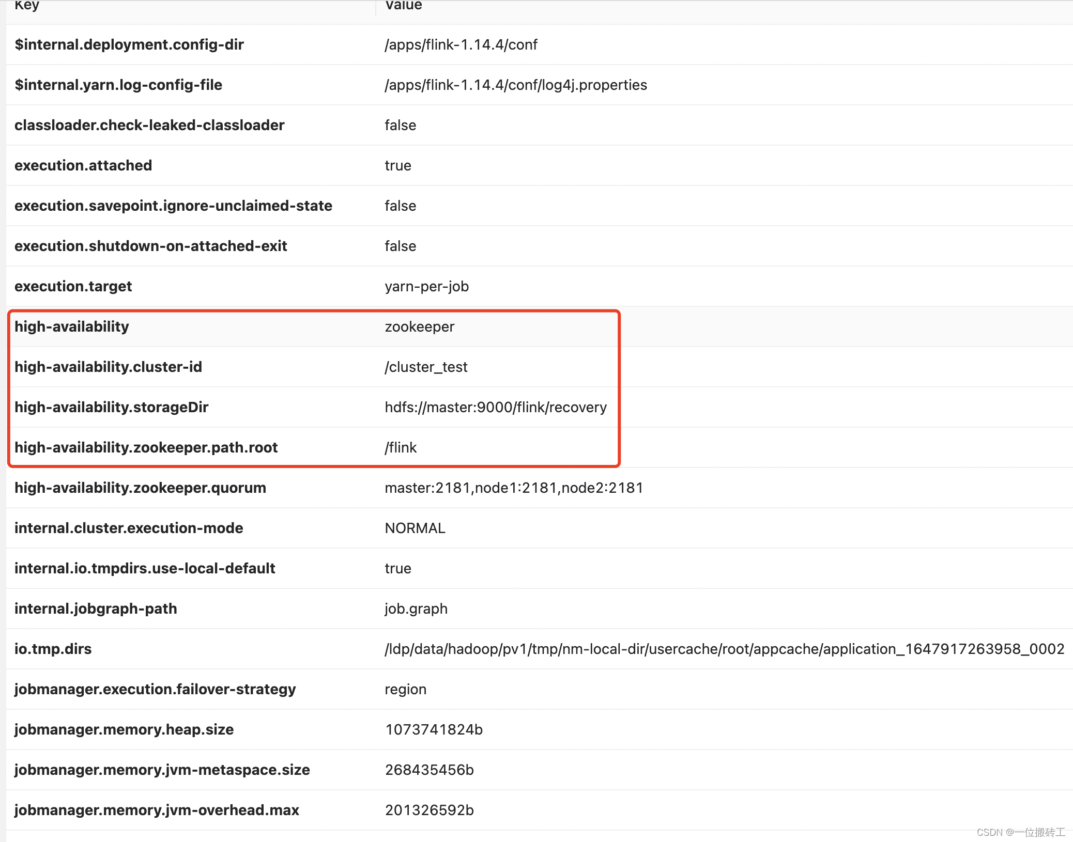Select the high-availability.zookeeper.quorum key

pyautogui.click(x=141, y=488)
